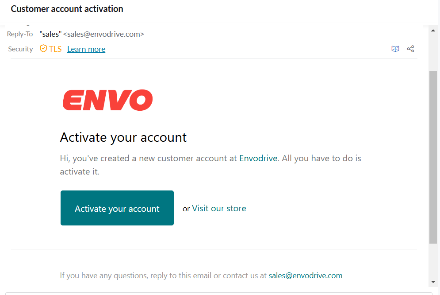This screenshot has height=295, width=440.
Task: Click the Activate your account heading text
Action: [123, 137]
